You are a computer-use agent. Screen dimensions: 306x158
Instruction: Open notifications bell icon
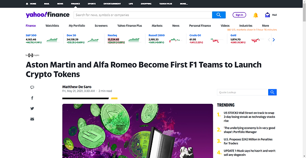(255, 15)
